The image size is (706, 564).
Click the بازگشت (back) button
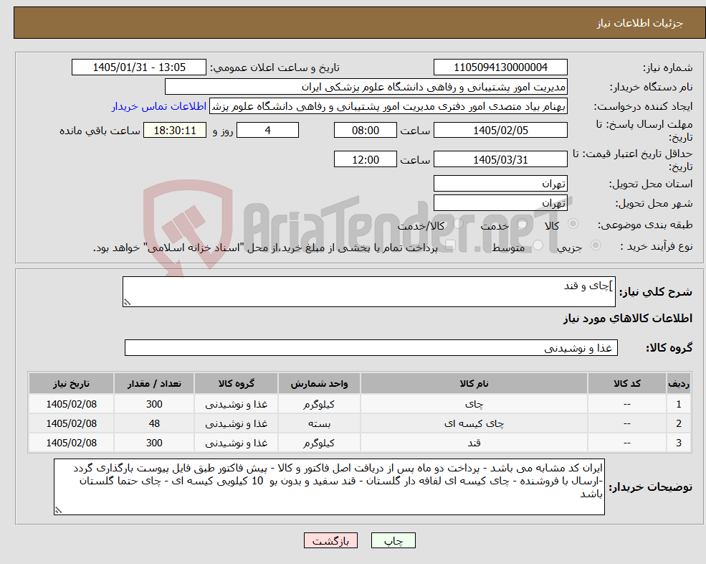point(330,540)
